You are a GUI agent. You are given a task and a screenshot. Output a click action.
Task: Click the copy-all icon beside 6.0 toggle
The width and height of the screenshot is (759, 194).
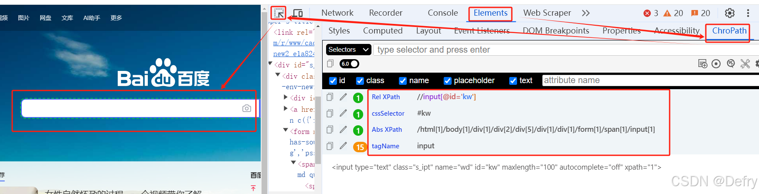point(330,64)
